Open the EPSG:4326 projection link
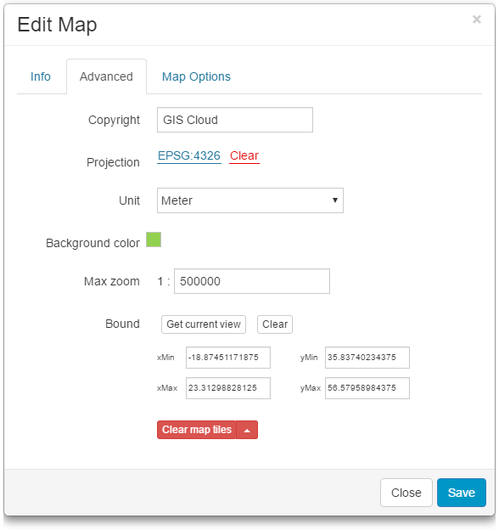This screenshot has height=530, width=499. [189, 155]
